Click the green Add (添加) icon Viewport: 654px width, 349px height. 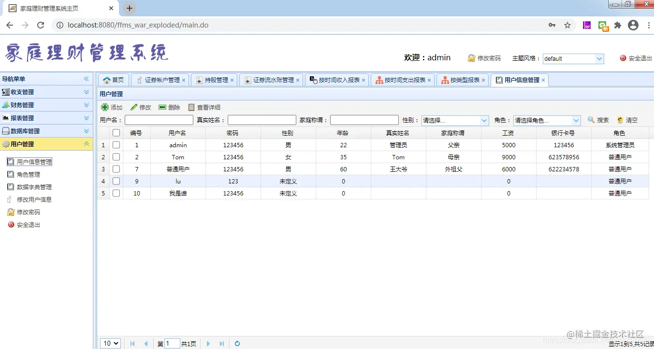pyautogui.click(x=104, y=107)
